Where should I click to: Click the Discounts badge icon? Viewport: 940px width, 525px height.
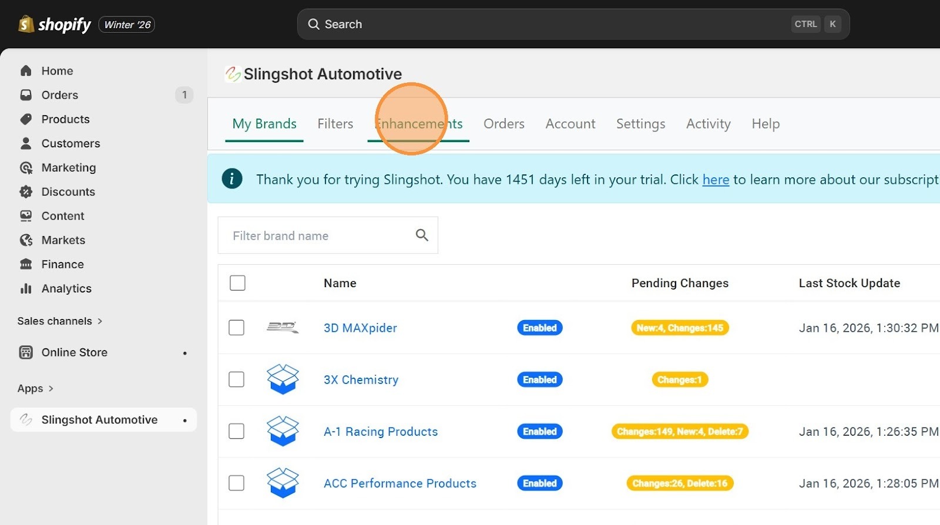tap(26, 192)
